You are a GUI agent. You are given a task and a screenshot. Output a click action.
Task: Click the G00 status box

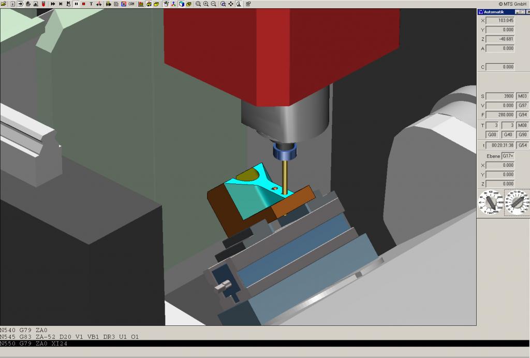coord(492,135)
